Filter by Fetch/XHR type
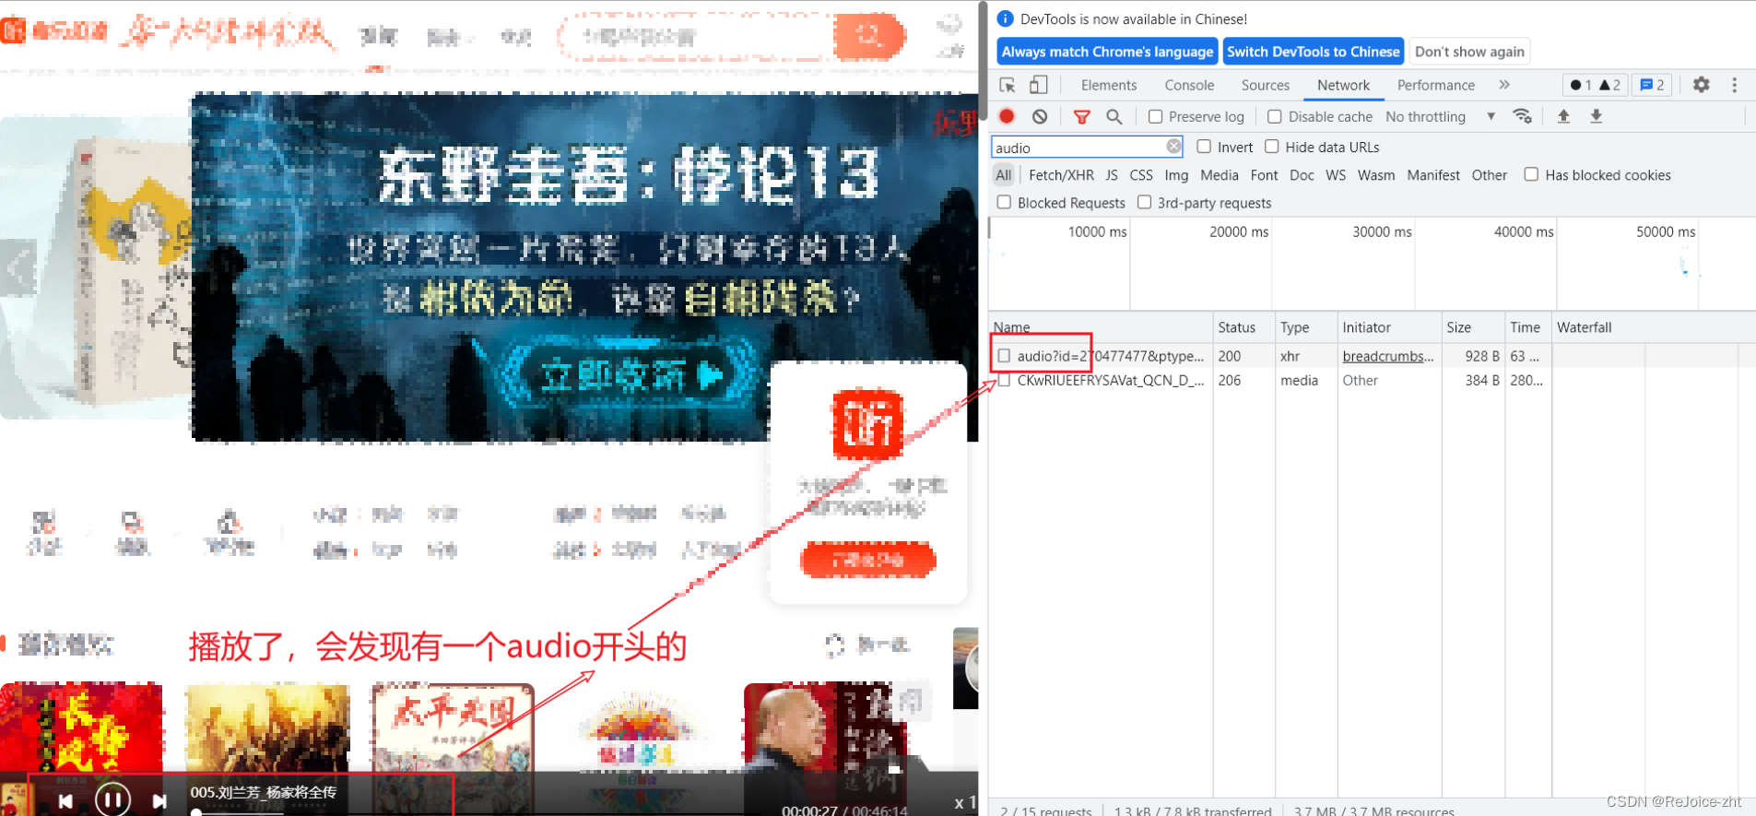The image size is (1756, 816). (x=1061, y=175)
